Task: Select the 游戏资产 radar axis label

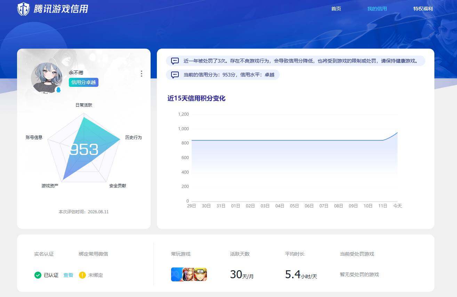Action: click(50, 186)
